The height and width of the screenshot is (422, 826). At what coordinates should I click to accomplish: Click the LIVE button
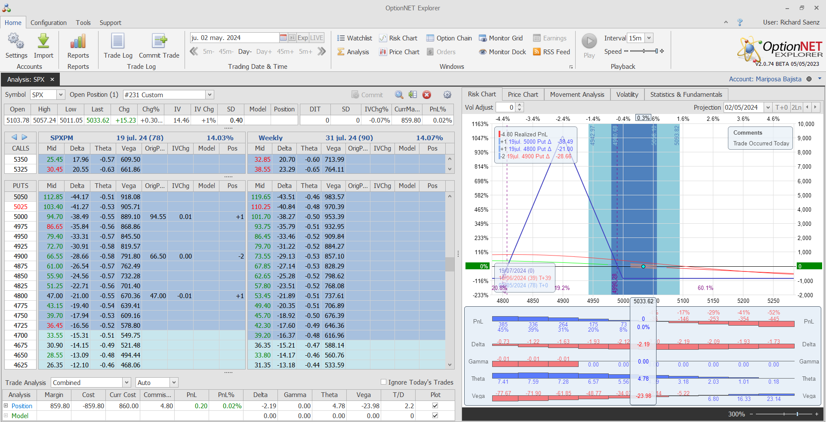coord(317,38)
